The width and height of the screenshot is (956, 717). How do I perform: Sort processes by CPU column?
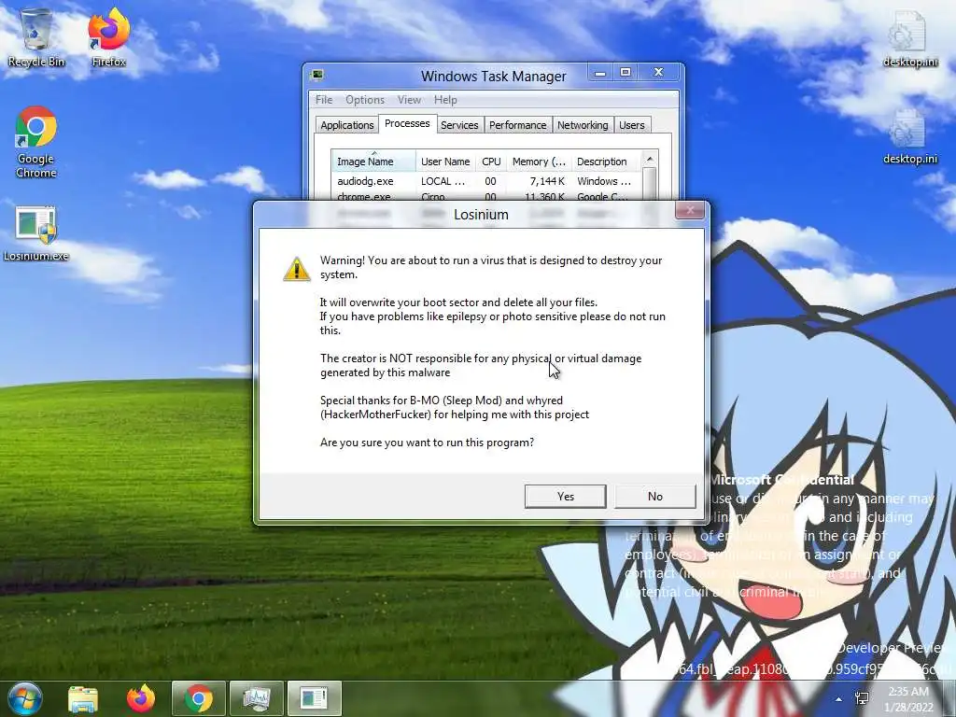[x=491, y=162]
